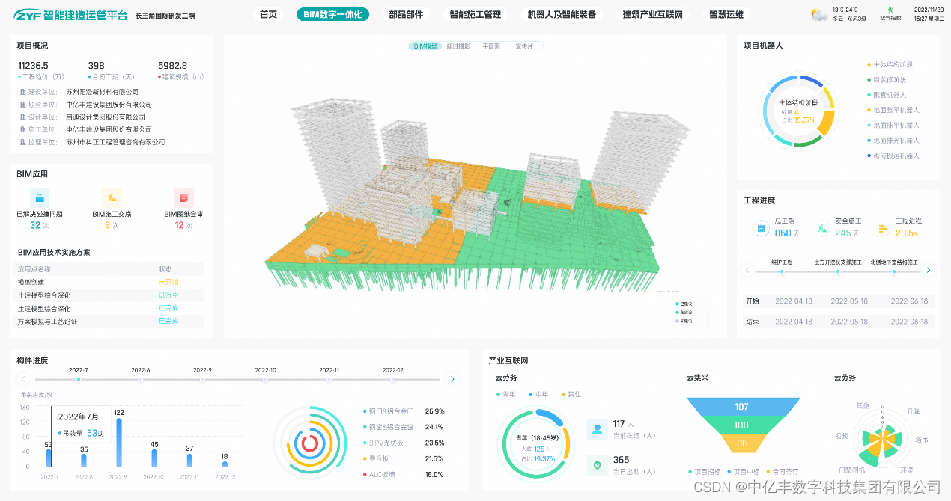Switch to 智能施工管理 tab

[475, 14]
